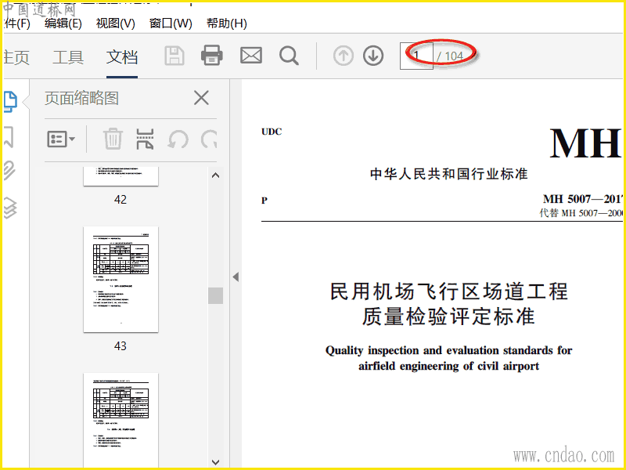626x470 pixels.
Task: Go to next page down-arrow icon
Action: 373,56
